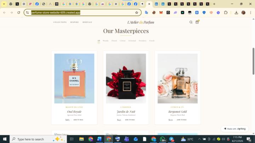The width and height of the screenshot is (255, 143).
Task: Open the cookie extension icon
Action: [154, 12]
